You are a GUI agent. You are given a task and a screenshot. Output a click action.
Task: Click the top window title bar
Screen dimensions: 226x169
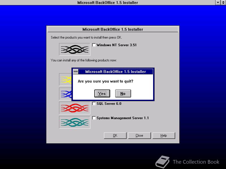click(108, 3)
